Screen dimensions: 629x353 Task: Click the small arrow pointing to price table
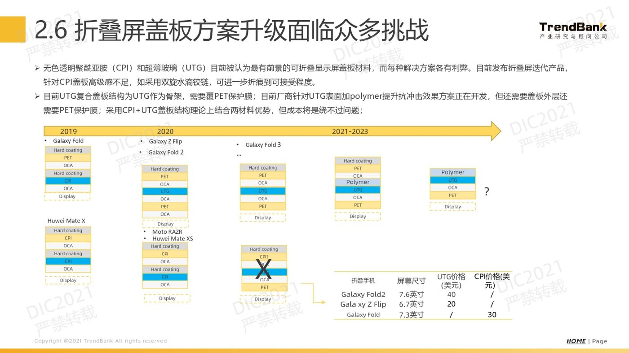click(313, 293)
